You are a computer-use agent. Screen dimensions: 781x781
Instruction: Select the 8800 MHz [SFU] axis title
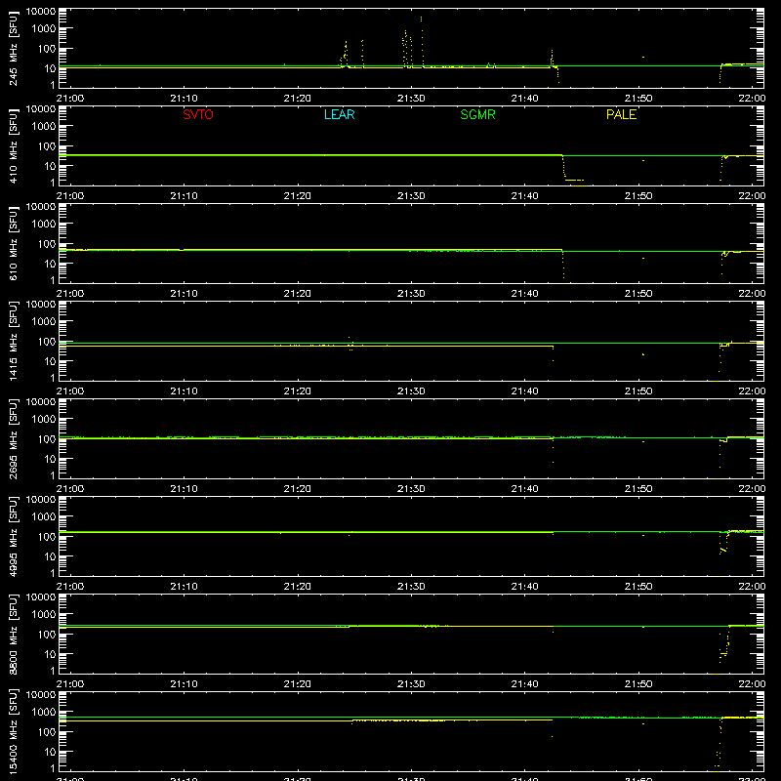(13, 635)
